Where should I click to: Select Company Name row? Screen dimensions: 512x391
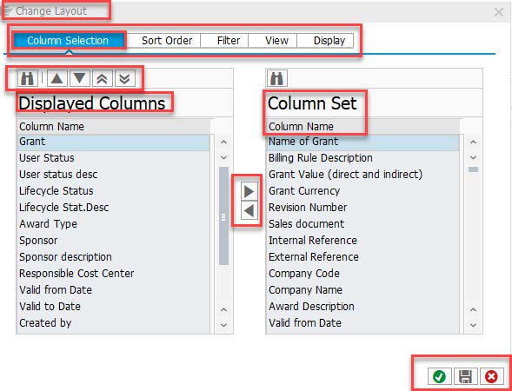(362, 290)
